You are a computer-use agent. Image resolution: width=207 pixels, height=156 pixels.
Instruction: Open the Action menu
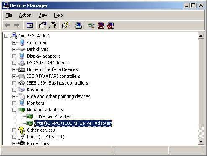pyautogui.click(x=25, y=15)
